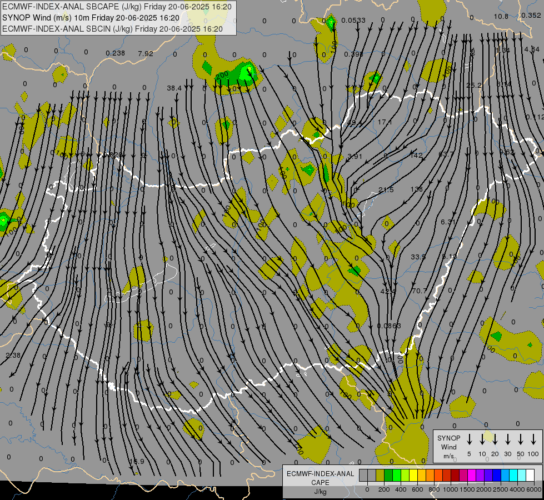This screenshot has height=500, width=544.
Task: Click the map value 49.4
Action: tap(354, 123)
